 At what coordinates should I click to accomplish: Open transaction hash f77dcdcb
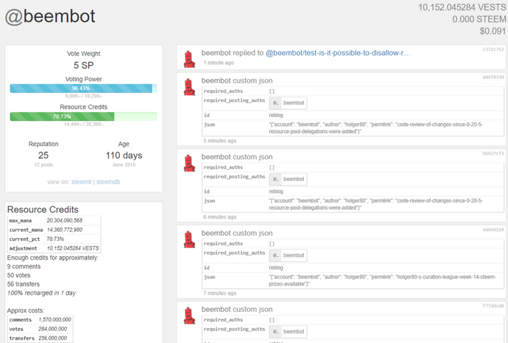coord(493,306)
